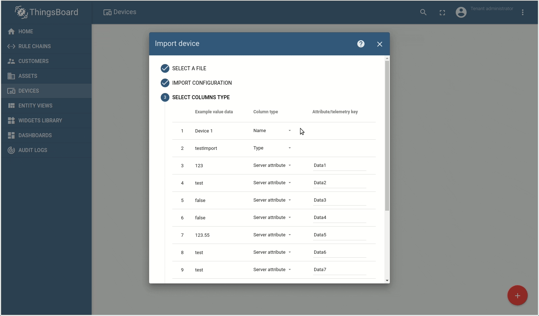Click 'testImport' example value

(206, 148)
